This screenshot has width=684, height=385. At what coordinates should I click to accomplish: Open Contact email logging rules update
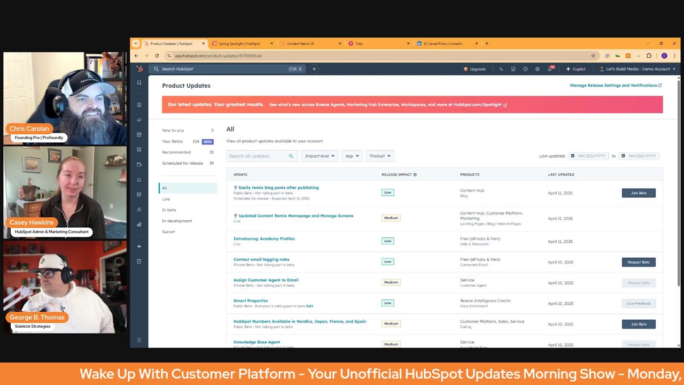coord(261,260)
